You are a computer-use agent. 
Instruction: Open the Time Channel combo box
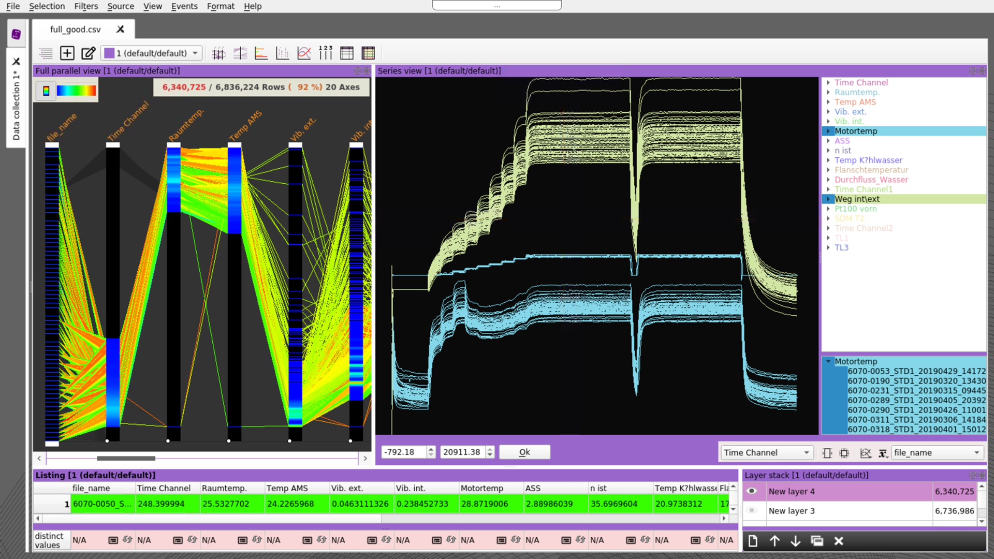tap(766, 452)
